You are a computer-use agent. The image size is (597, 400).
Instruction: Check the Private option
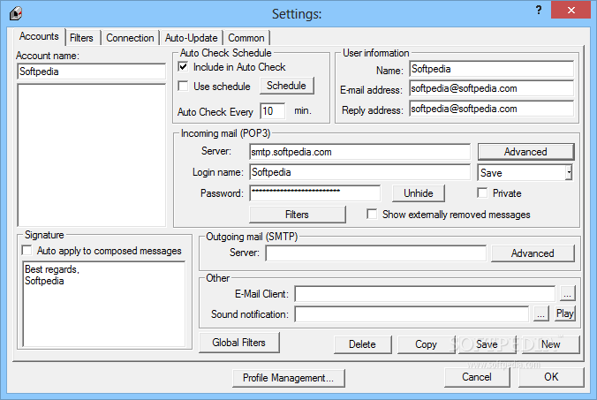[483, 193]
